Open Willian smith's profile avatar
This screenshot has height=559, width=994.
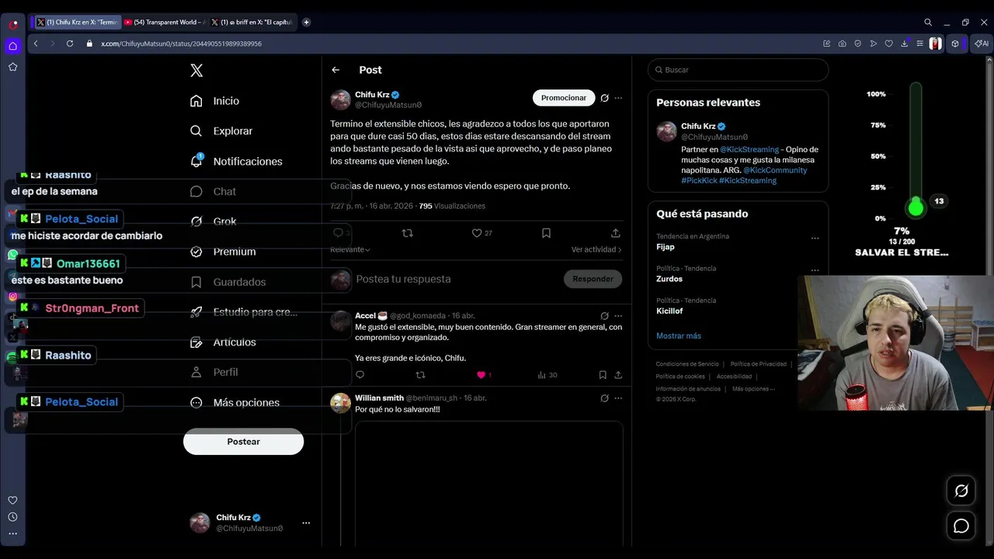pyautogui.click(x=340, y=403)
